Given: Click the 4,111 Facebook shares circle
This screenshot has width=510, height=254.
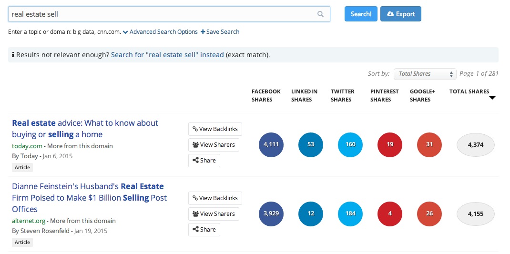Looking at the screenshot, I should coord(271,145).
